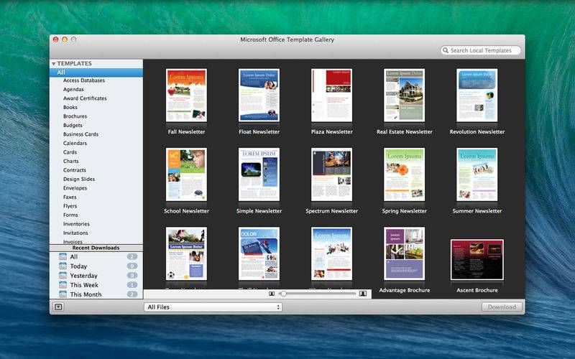
Task: Choose the Charts category
Action: click(x=70, y=161)
